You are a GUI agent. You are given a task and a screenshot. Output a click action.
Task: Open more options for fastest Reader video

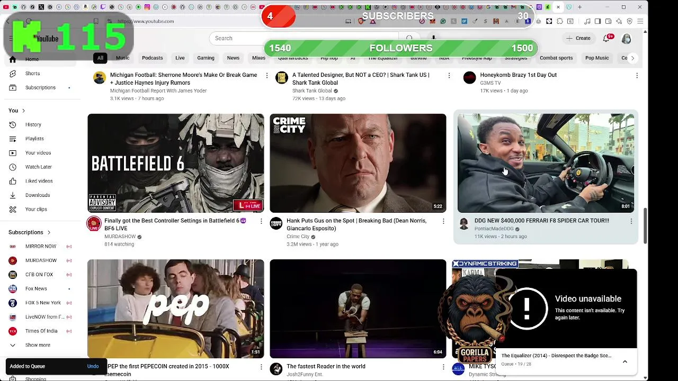point(443,367)
